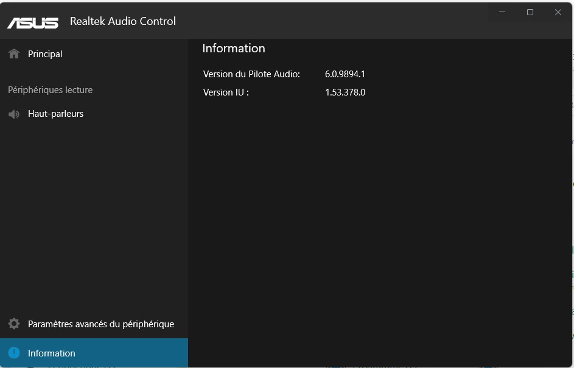Screen dimensions: 574x368
Task: Select Haut-parleurs playback device text
Action: point(55,114)
